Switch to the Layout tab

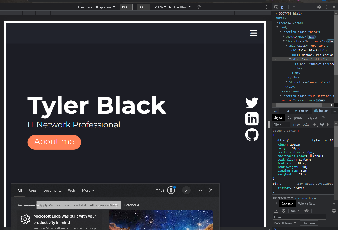312,118
